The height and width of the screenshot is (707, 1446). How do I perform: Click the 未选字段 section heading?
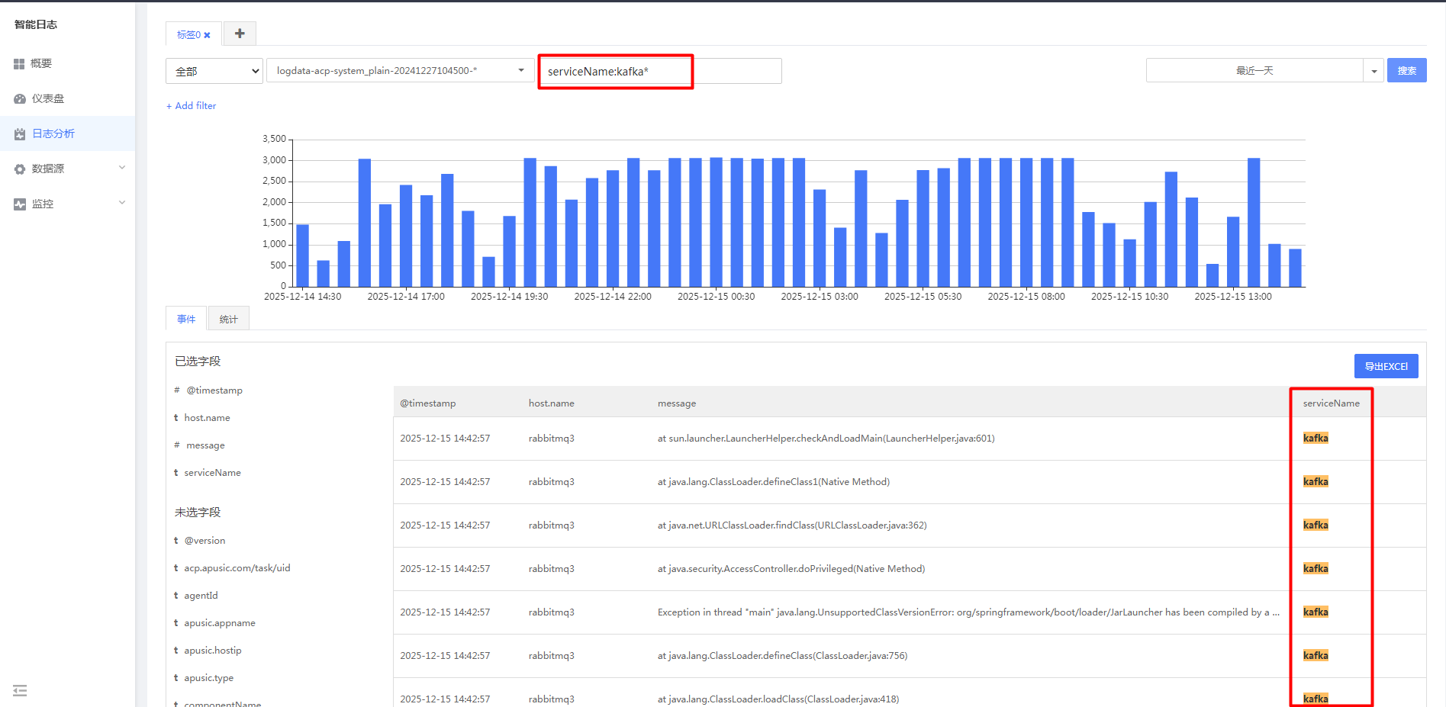198,513
